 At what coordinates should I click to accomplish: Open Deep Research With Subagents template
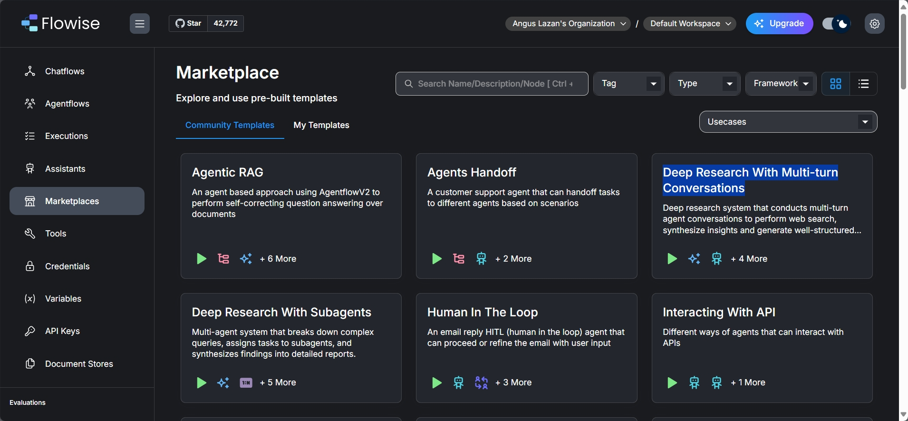click(291, 348)
